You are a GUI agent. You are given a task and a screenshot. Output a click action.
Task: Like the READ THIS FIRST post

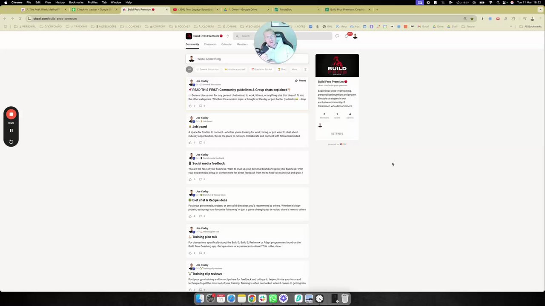click(190, 106)
